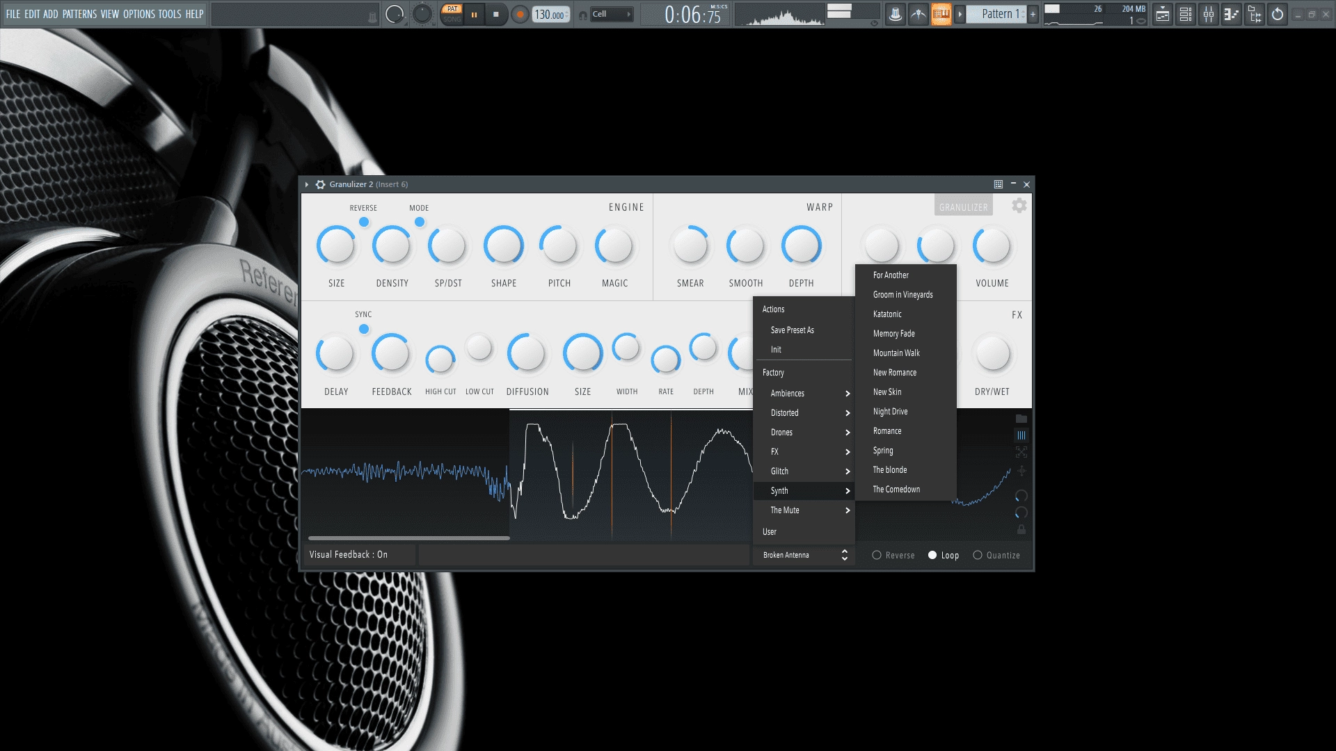Viewport: 1336px width, 751px height.
Task: Open the sample folder icon in waveform panel
Action: point(1021,419)
